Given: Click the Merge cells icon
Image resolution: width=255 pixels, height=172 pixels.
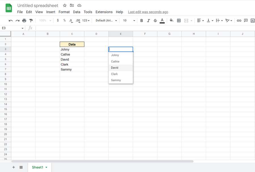Looking at the screenshot, I should [186, 21].
